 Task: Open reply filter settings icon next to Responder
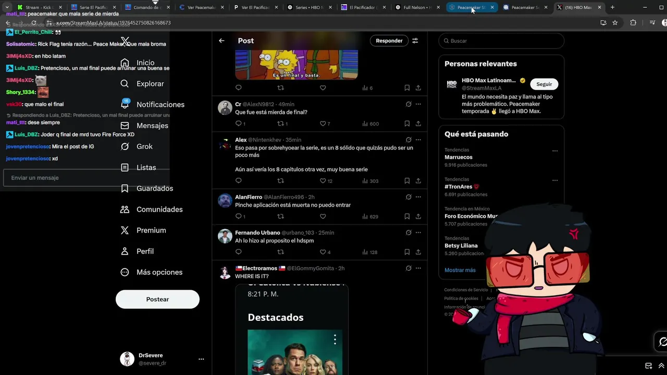(x=415, y=41)
